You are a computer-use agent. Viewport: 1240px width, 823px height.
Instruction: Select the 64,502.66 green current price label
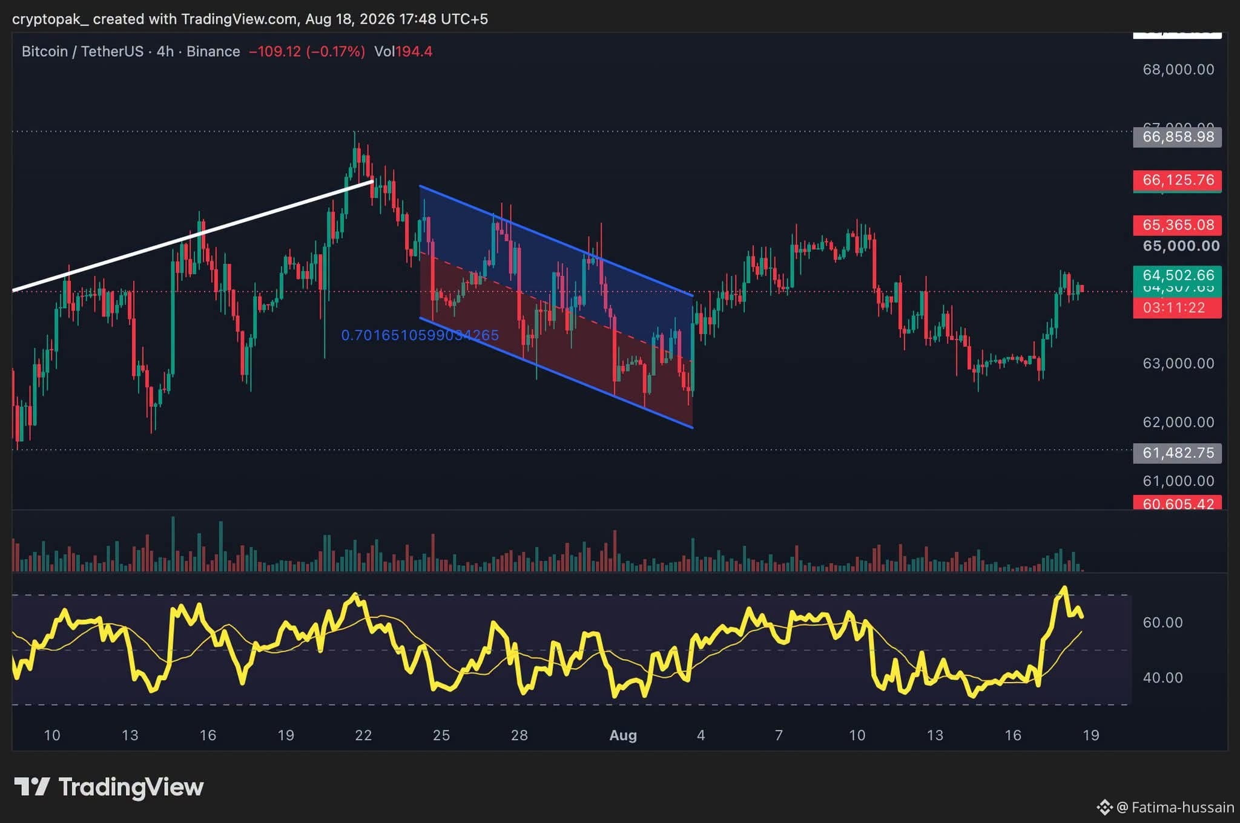tap(1178, 275)
